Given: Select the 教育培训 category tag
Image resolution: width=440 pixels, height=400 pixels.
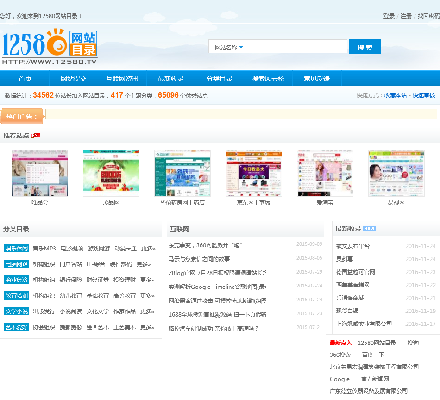Looking at the screenshot, I should click(x=17, y=296).
